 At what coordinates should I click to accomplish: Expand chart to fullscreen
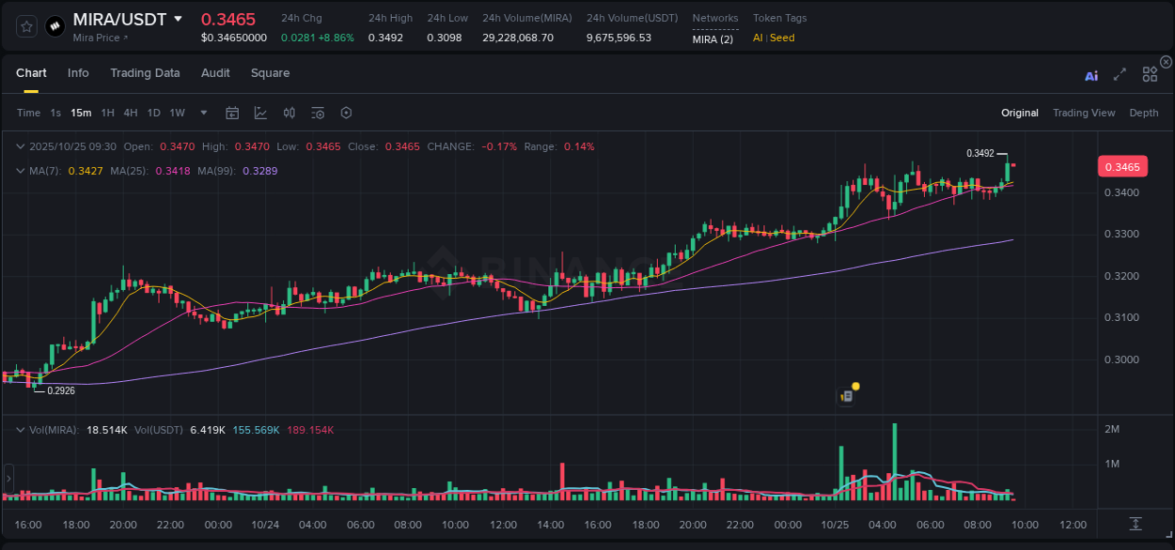(x=1120, y=75)
